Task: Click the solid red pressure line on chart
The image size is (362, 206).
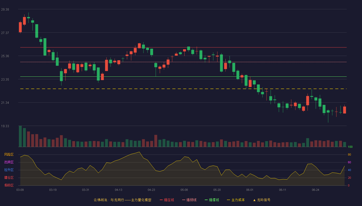Action: tap(183, 47)
